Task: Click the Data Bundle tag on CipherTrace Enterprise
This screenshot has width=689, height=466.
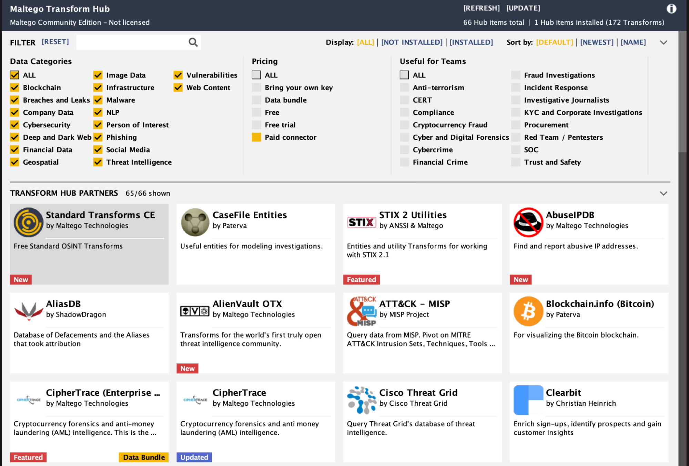Action: (144, 457)
